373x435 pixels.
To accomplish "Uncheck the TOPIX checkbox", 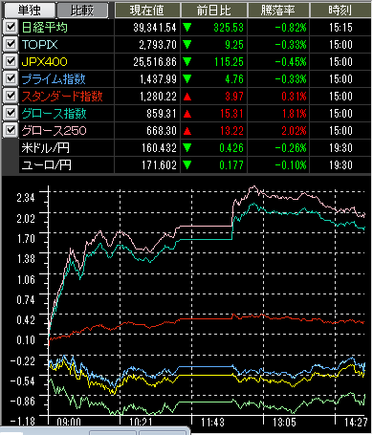I will [11, 44].
